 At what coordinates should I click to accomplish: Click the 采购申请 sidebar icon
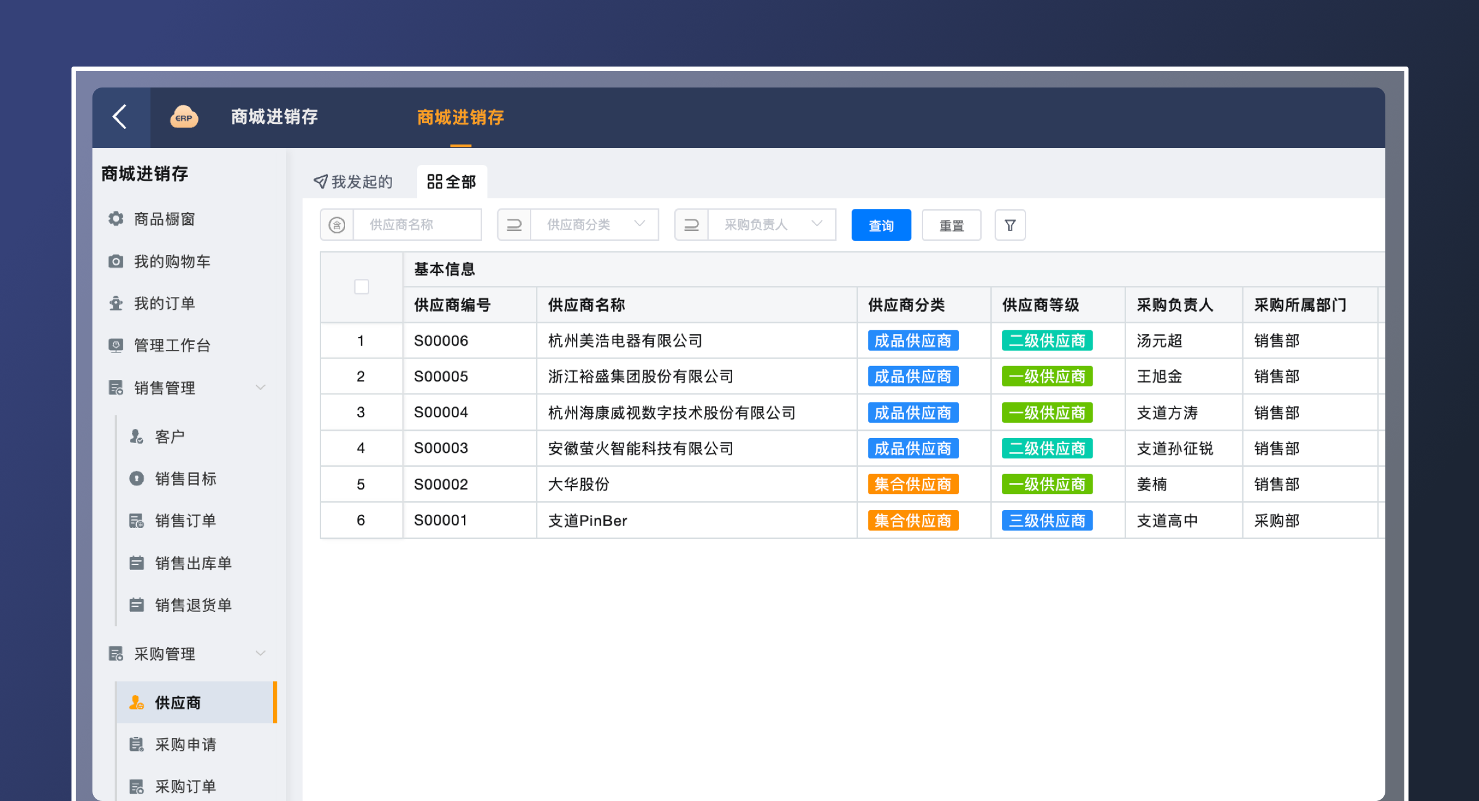click(x=136, y=744)
